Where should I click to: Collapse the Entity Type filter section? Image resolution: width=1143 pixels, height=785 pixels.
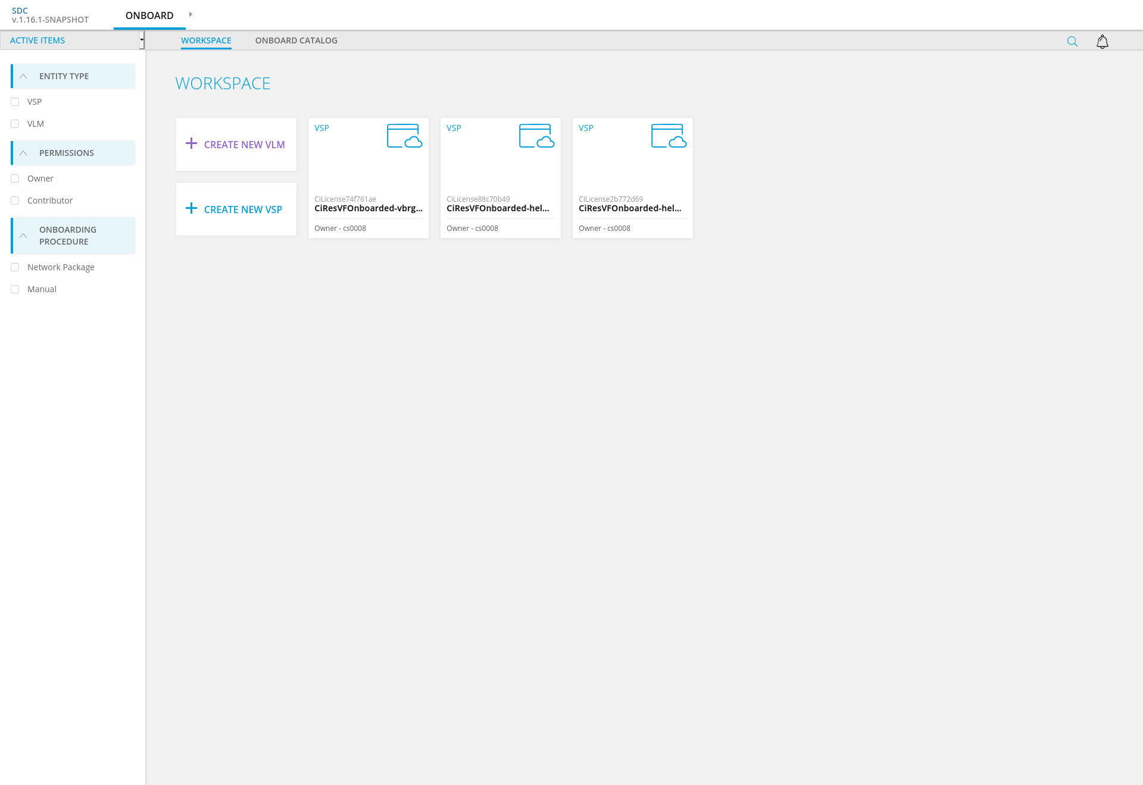23,76
